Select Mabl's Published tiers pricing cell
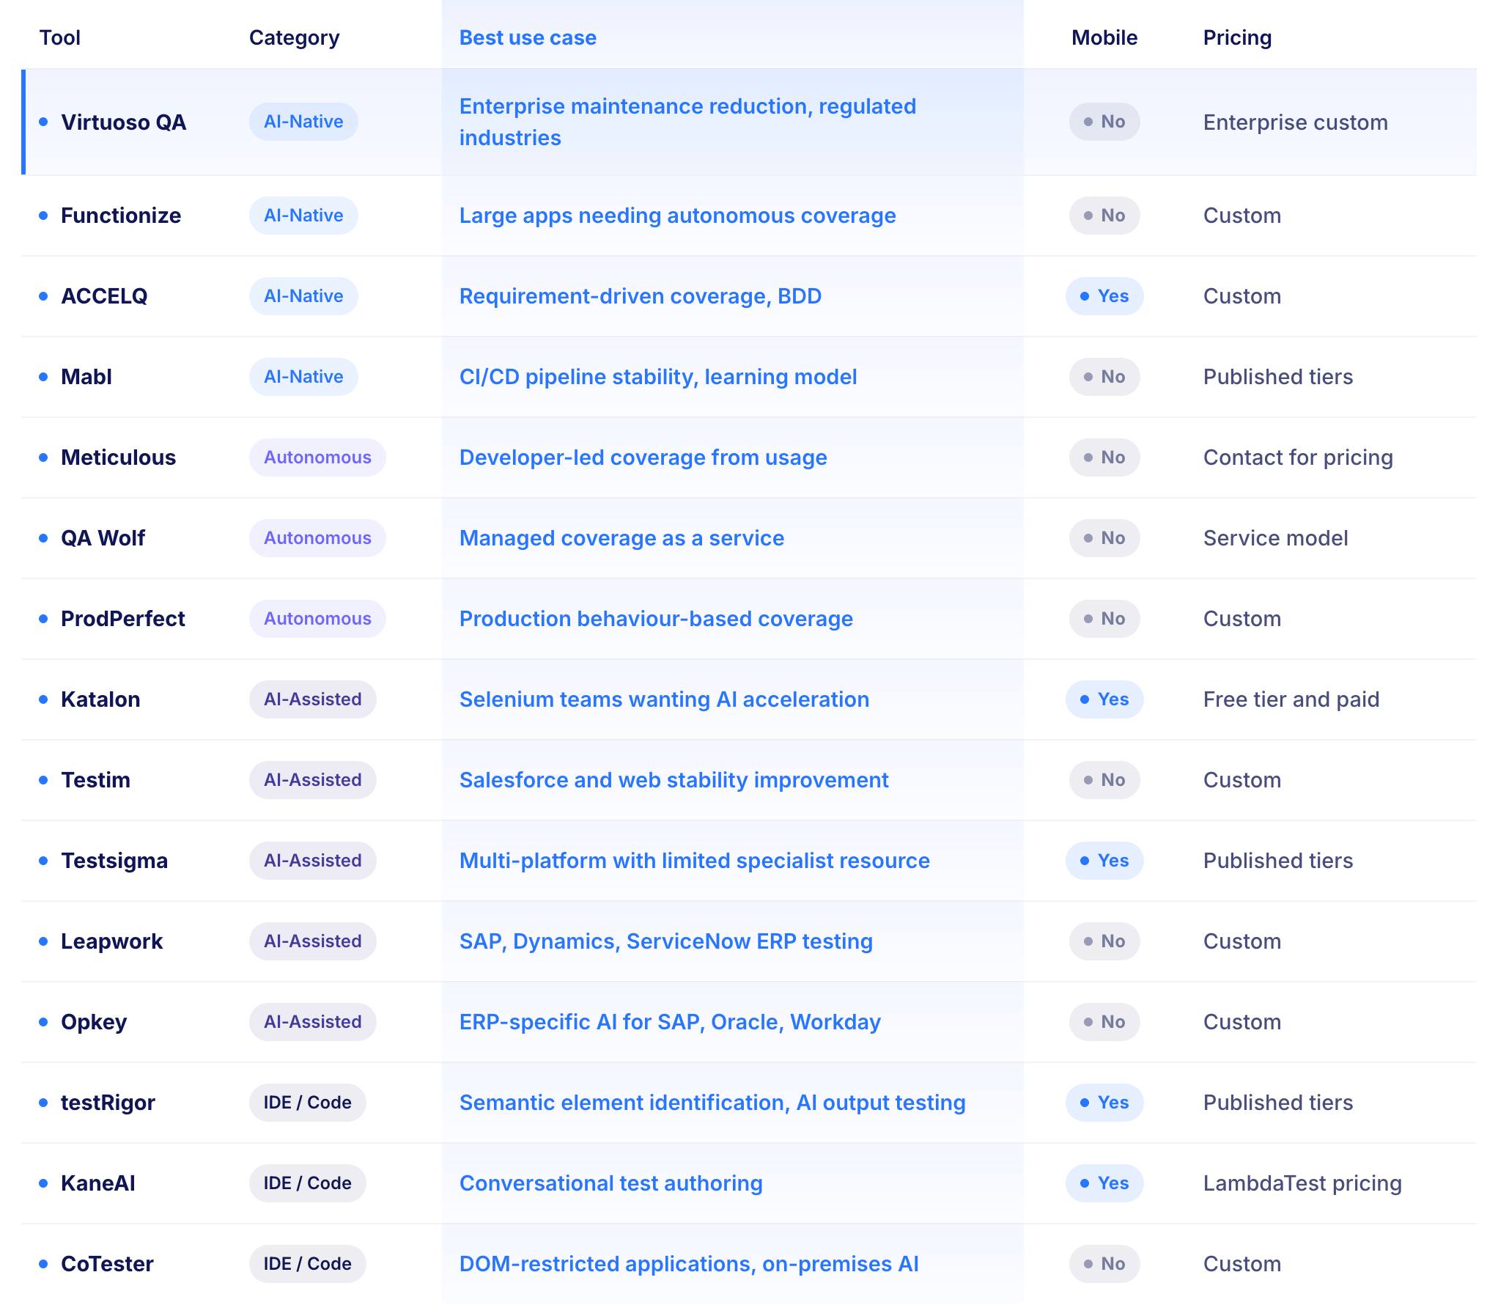Image resolution: width=1498 pixels, height=1305 pixels. coord(1278,377)
